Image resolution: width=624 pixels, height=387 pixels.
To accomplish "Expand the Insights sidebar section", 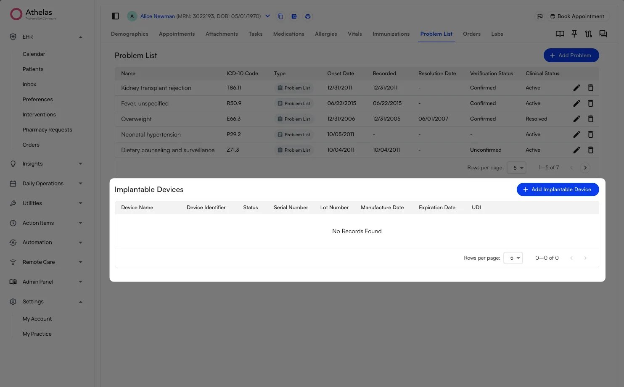I will point(80,164).
